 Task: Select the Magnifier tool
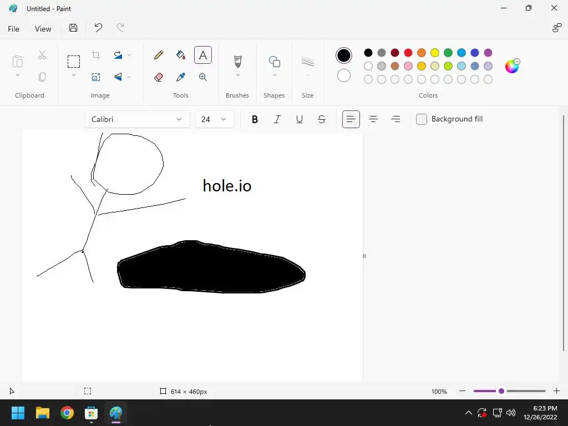click(x=203, y=77)
